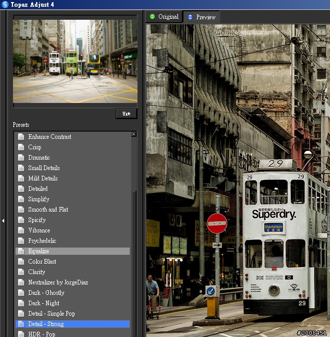Click the document icon beside Crisp
Viewport: 330px width, 337px height.
pyautogui.click(x=21, y=147)
